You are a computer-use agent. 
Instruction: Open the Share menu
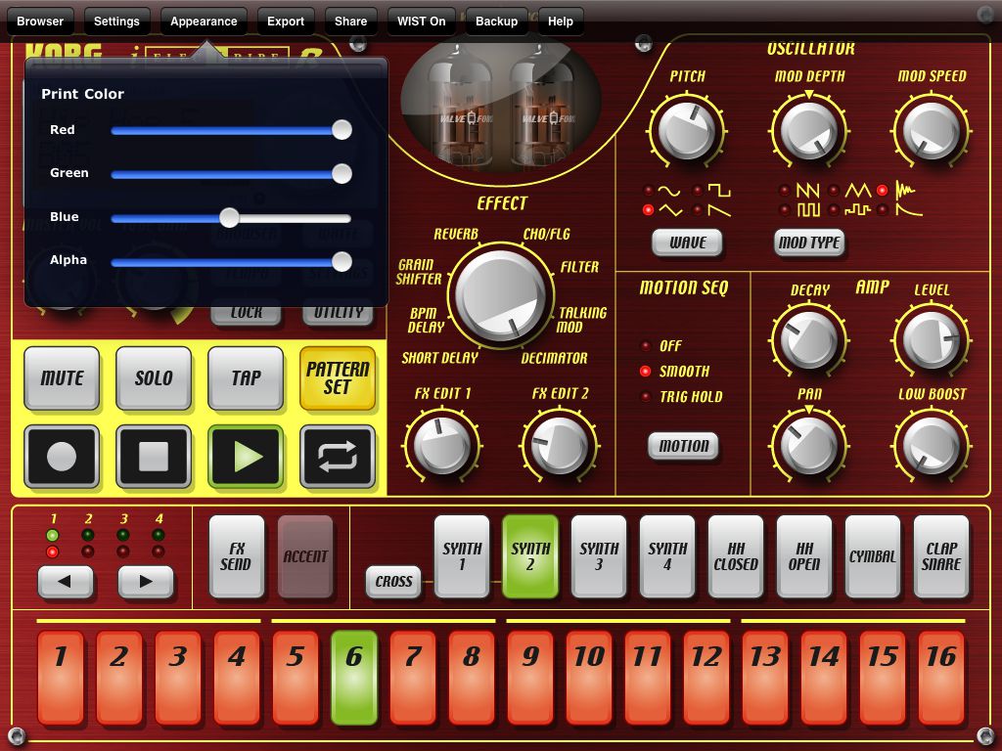tap(351, 22)
